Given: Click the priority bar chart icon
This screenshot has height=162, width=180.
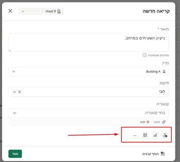Looking at the screenshot, I should click(x=155, y=135).
